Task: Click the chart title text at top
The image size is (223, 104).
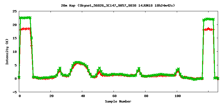Action: (x=118, y=6)
